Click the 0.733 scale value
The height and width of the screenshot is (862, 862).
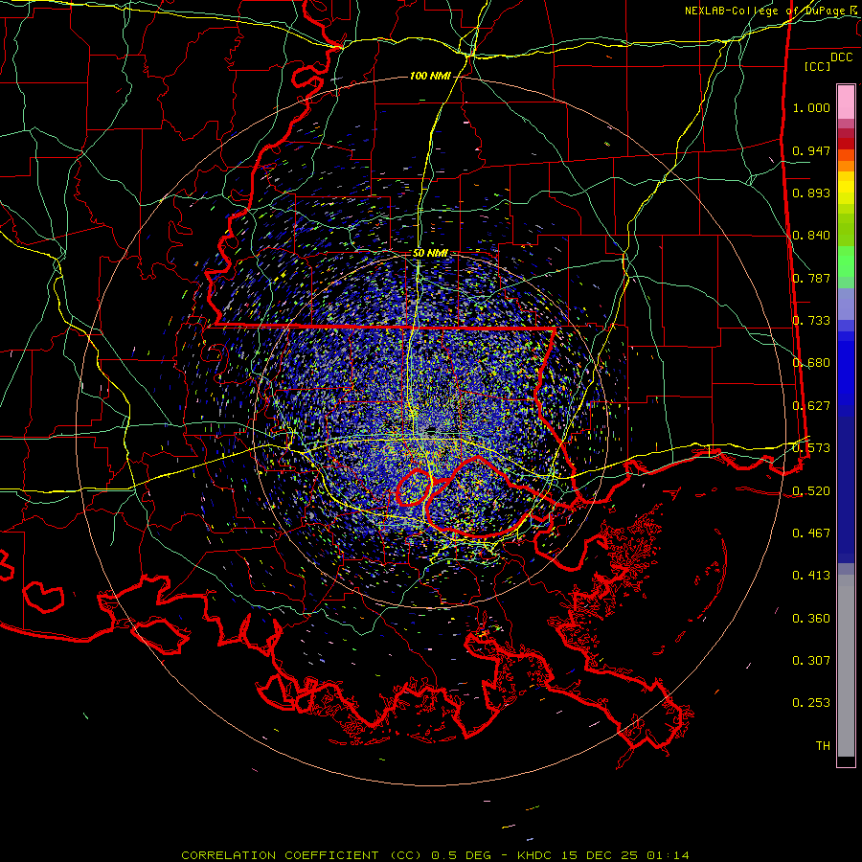(811, 321)
